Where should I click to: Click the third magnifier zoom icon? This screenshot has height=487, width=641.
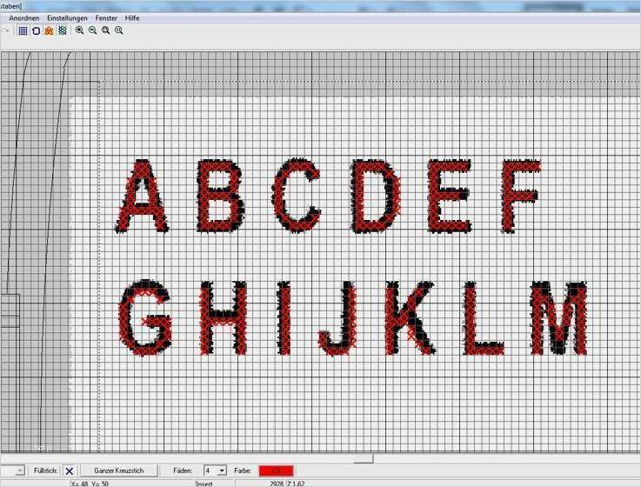[x=106, y=30]
